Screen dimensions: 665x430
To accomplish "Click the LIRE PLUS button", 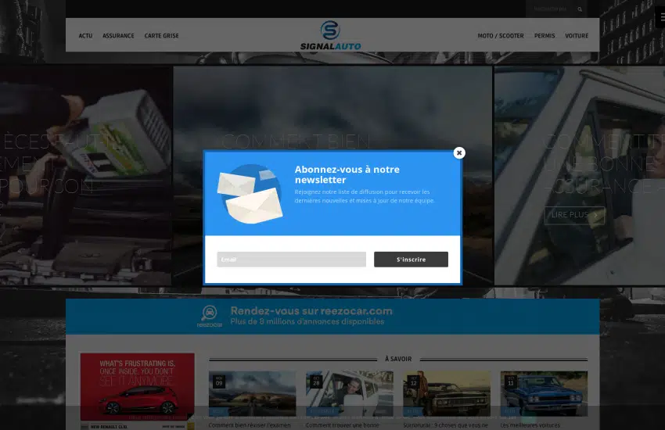I will (x=574, y=215).
